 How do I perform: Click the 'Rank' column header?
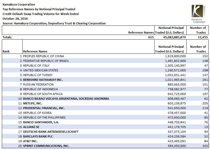6,51
